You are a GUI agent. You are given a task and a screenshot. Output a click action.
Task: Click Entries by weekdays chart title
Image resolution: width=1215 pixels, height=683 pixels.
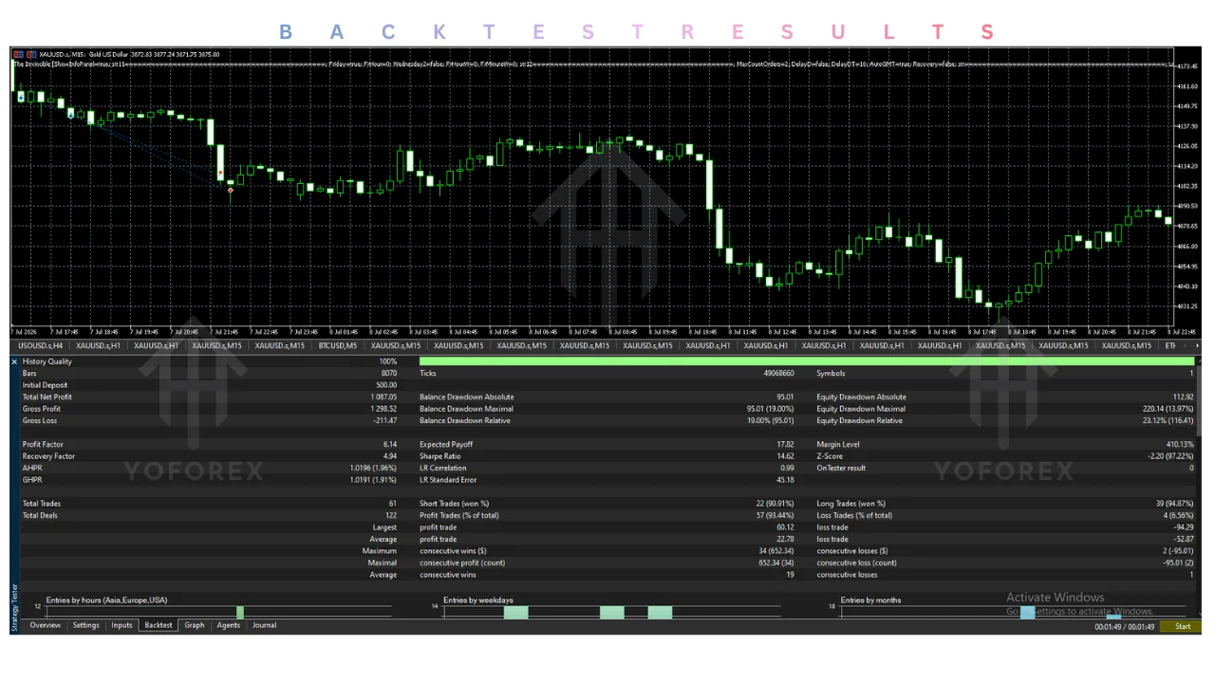[x=478, y=600]
